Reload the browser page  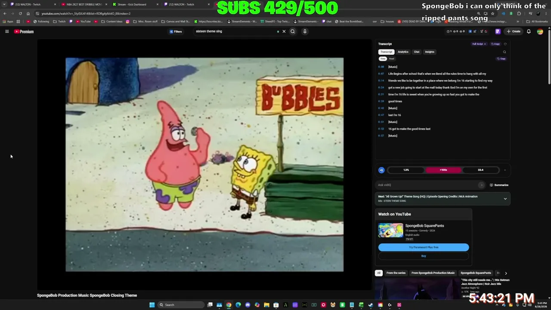pos(20,13)
